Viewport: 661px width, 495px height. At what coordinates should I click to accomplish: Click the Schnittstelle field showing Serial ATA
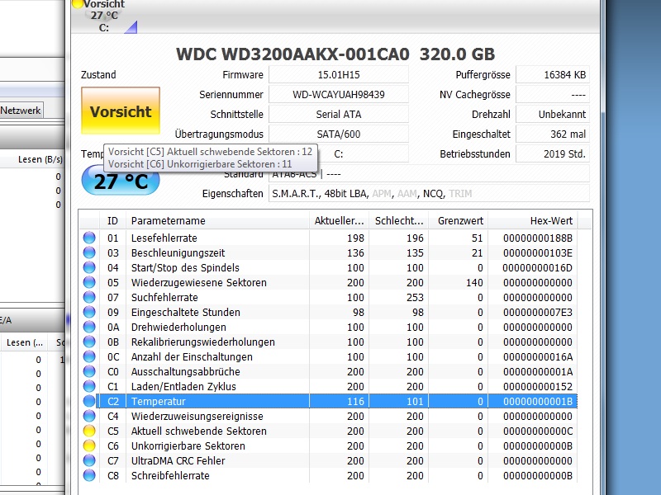click(x=339, y=114)
